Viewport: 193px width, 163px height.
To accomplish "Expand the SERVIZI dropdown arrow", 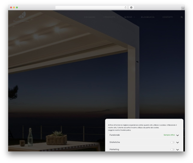I will [x=134, y=17].
